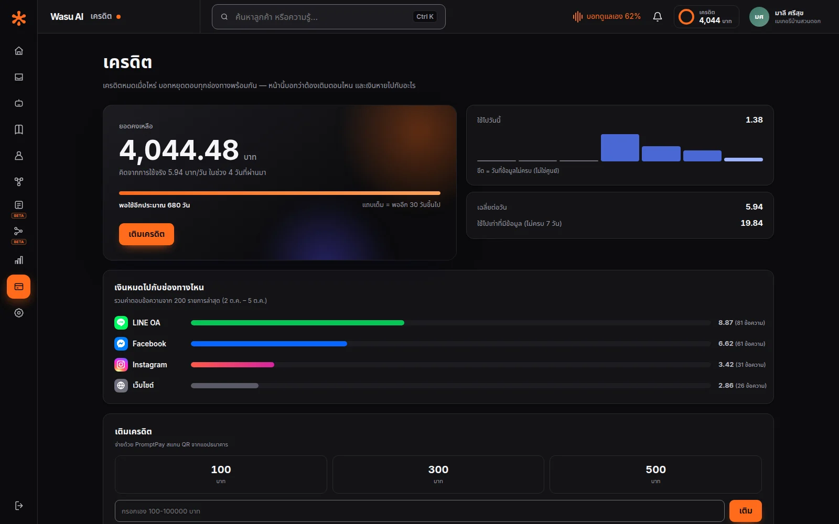This screenshot has width=839, height=524.
Task: Select the 500 baht top-up option
Action: pyautogui.click(x=655, y=474)
